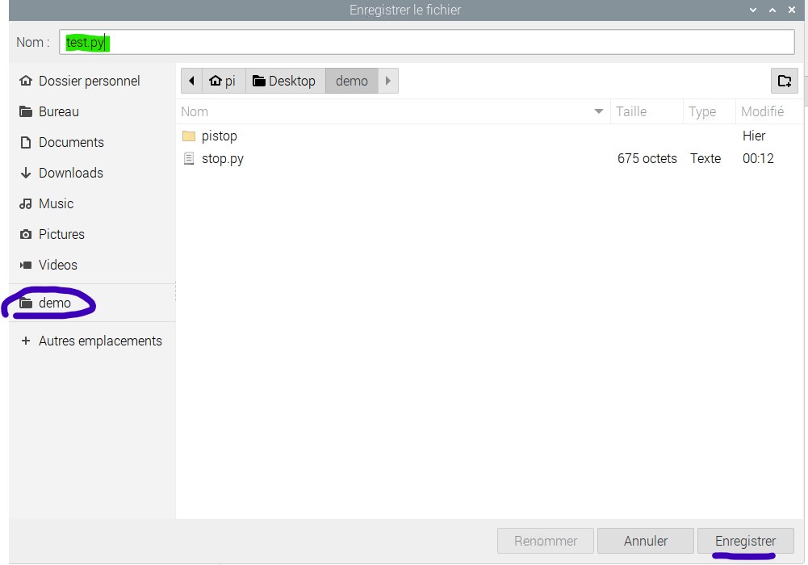808x565 pixels.
Task: Open Dossier personnel home shortcut
Action: 89,81
